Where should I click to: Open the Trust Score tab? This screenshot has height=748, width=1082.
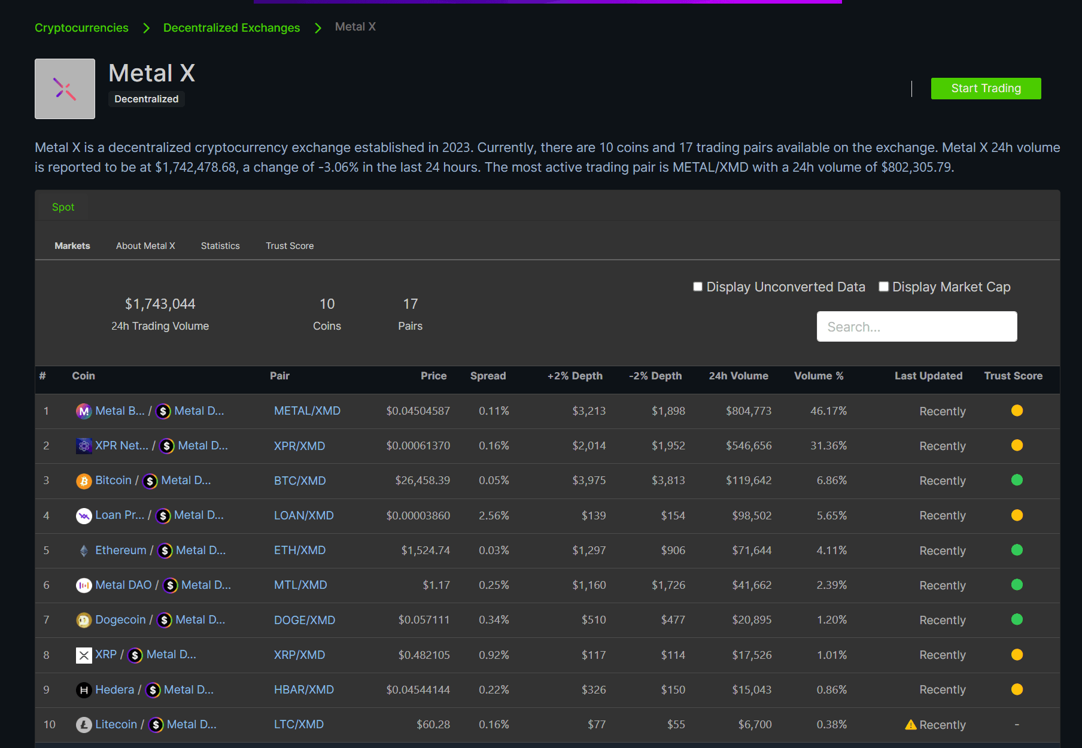(290, 246)
